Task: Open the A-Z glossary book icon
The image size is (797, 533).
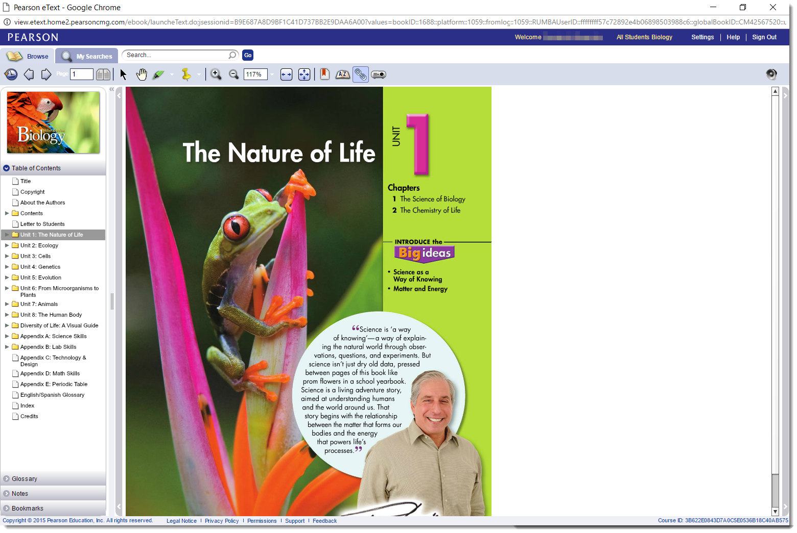Action: (x=343, y=74)
